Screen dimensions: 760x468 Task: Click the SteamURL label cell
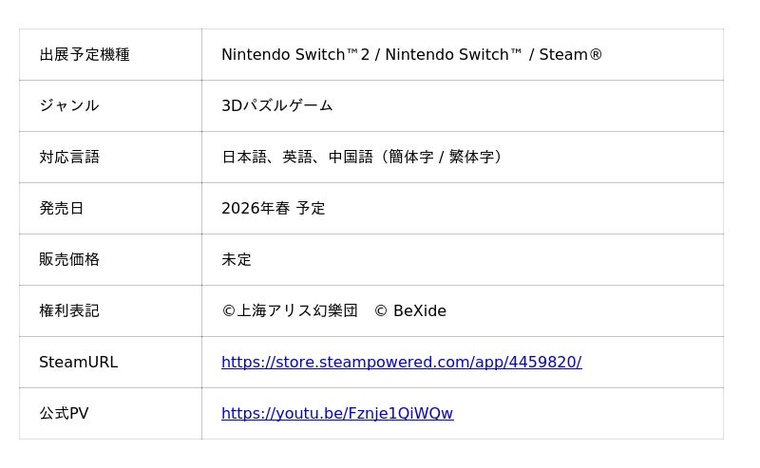click(78, 363)
